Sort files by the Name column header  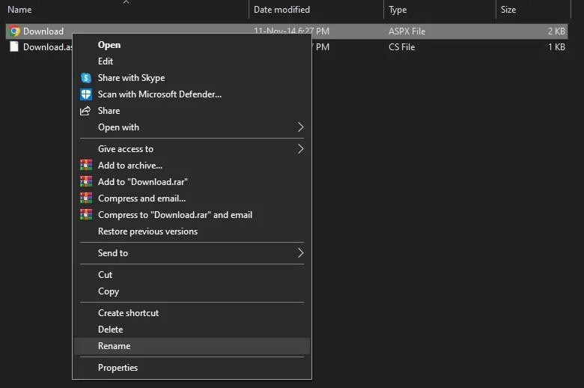coord(19,10)
